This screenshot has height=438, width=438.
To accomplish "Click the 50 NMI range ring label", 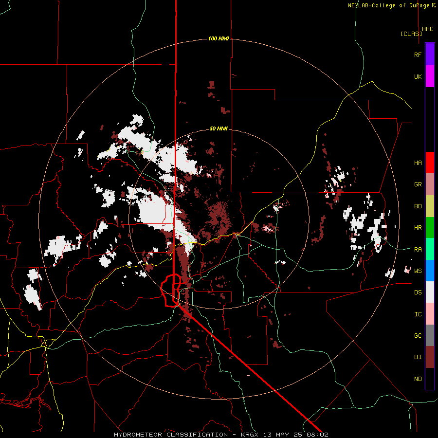I will (219, 128).
